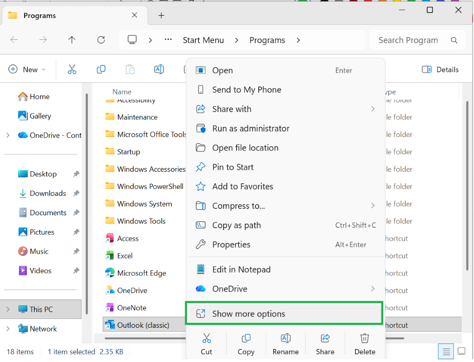Viewport: 474px width, 362px height.
Task: Click the Paste clipboard icon in toolbar
Action: click(130, 69)
